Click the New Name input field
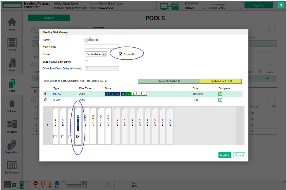The height and width of the screenshot is (190, 287). (x=102, y=46)
